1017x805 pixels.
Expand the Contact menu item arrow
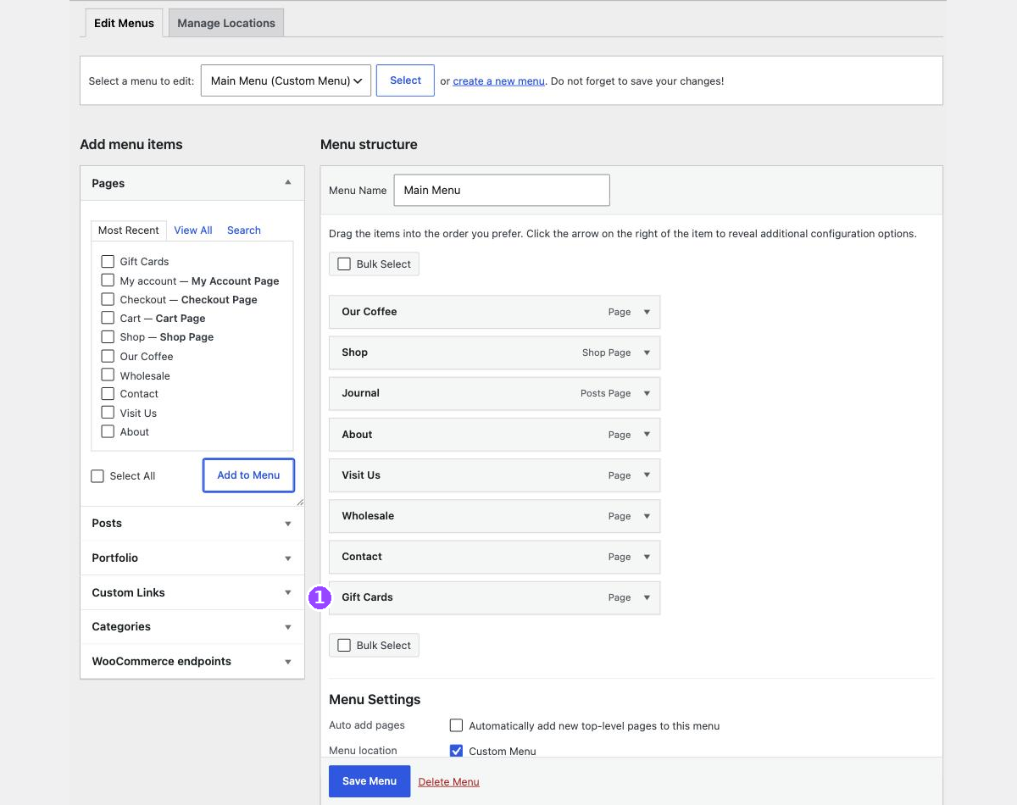(647, 557)
